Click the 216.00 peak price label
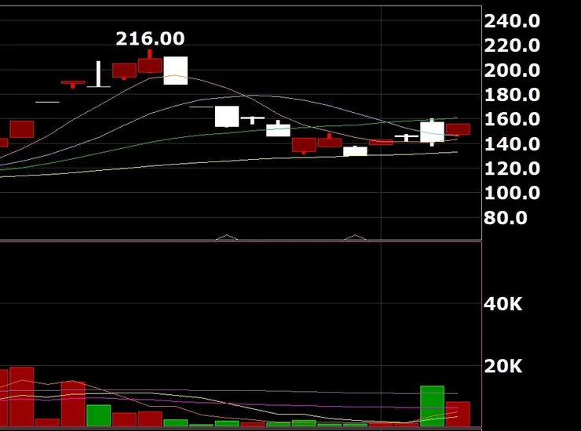The image size is (581, 431). tap(150, 39)
